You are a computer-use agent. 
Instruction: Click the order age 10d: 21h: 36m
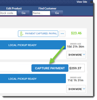point(76,47)
